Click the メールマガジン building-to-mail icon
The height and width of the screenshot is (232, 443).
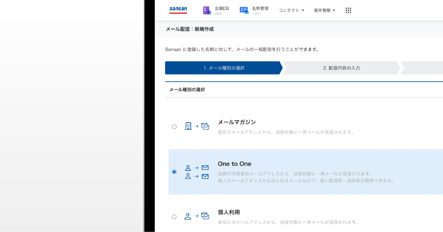197,126
